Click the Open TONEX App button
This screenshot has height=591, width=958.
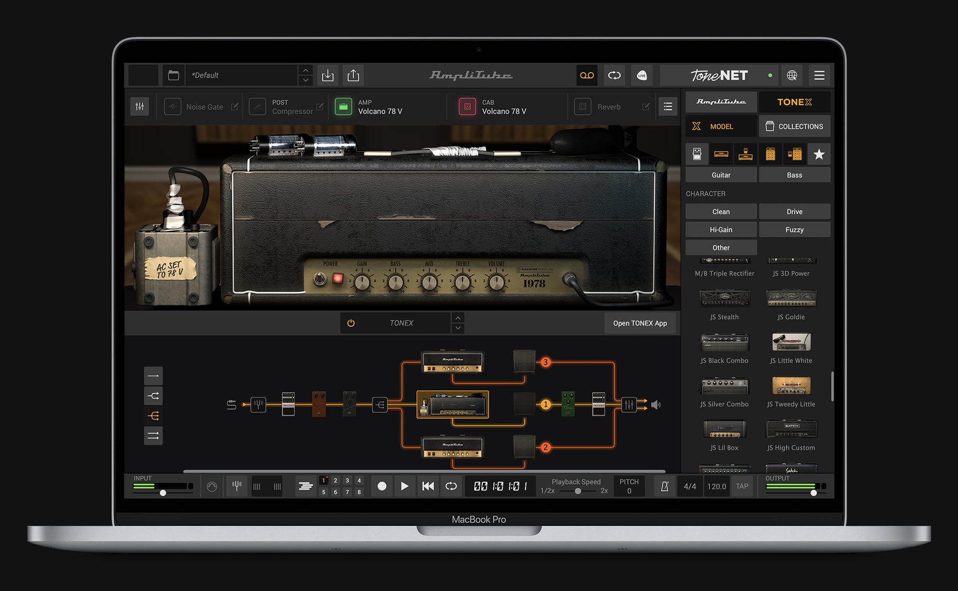tap(640, 323)
